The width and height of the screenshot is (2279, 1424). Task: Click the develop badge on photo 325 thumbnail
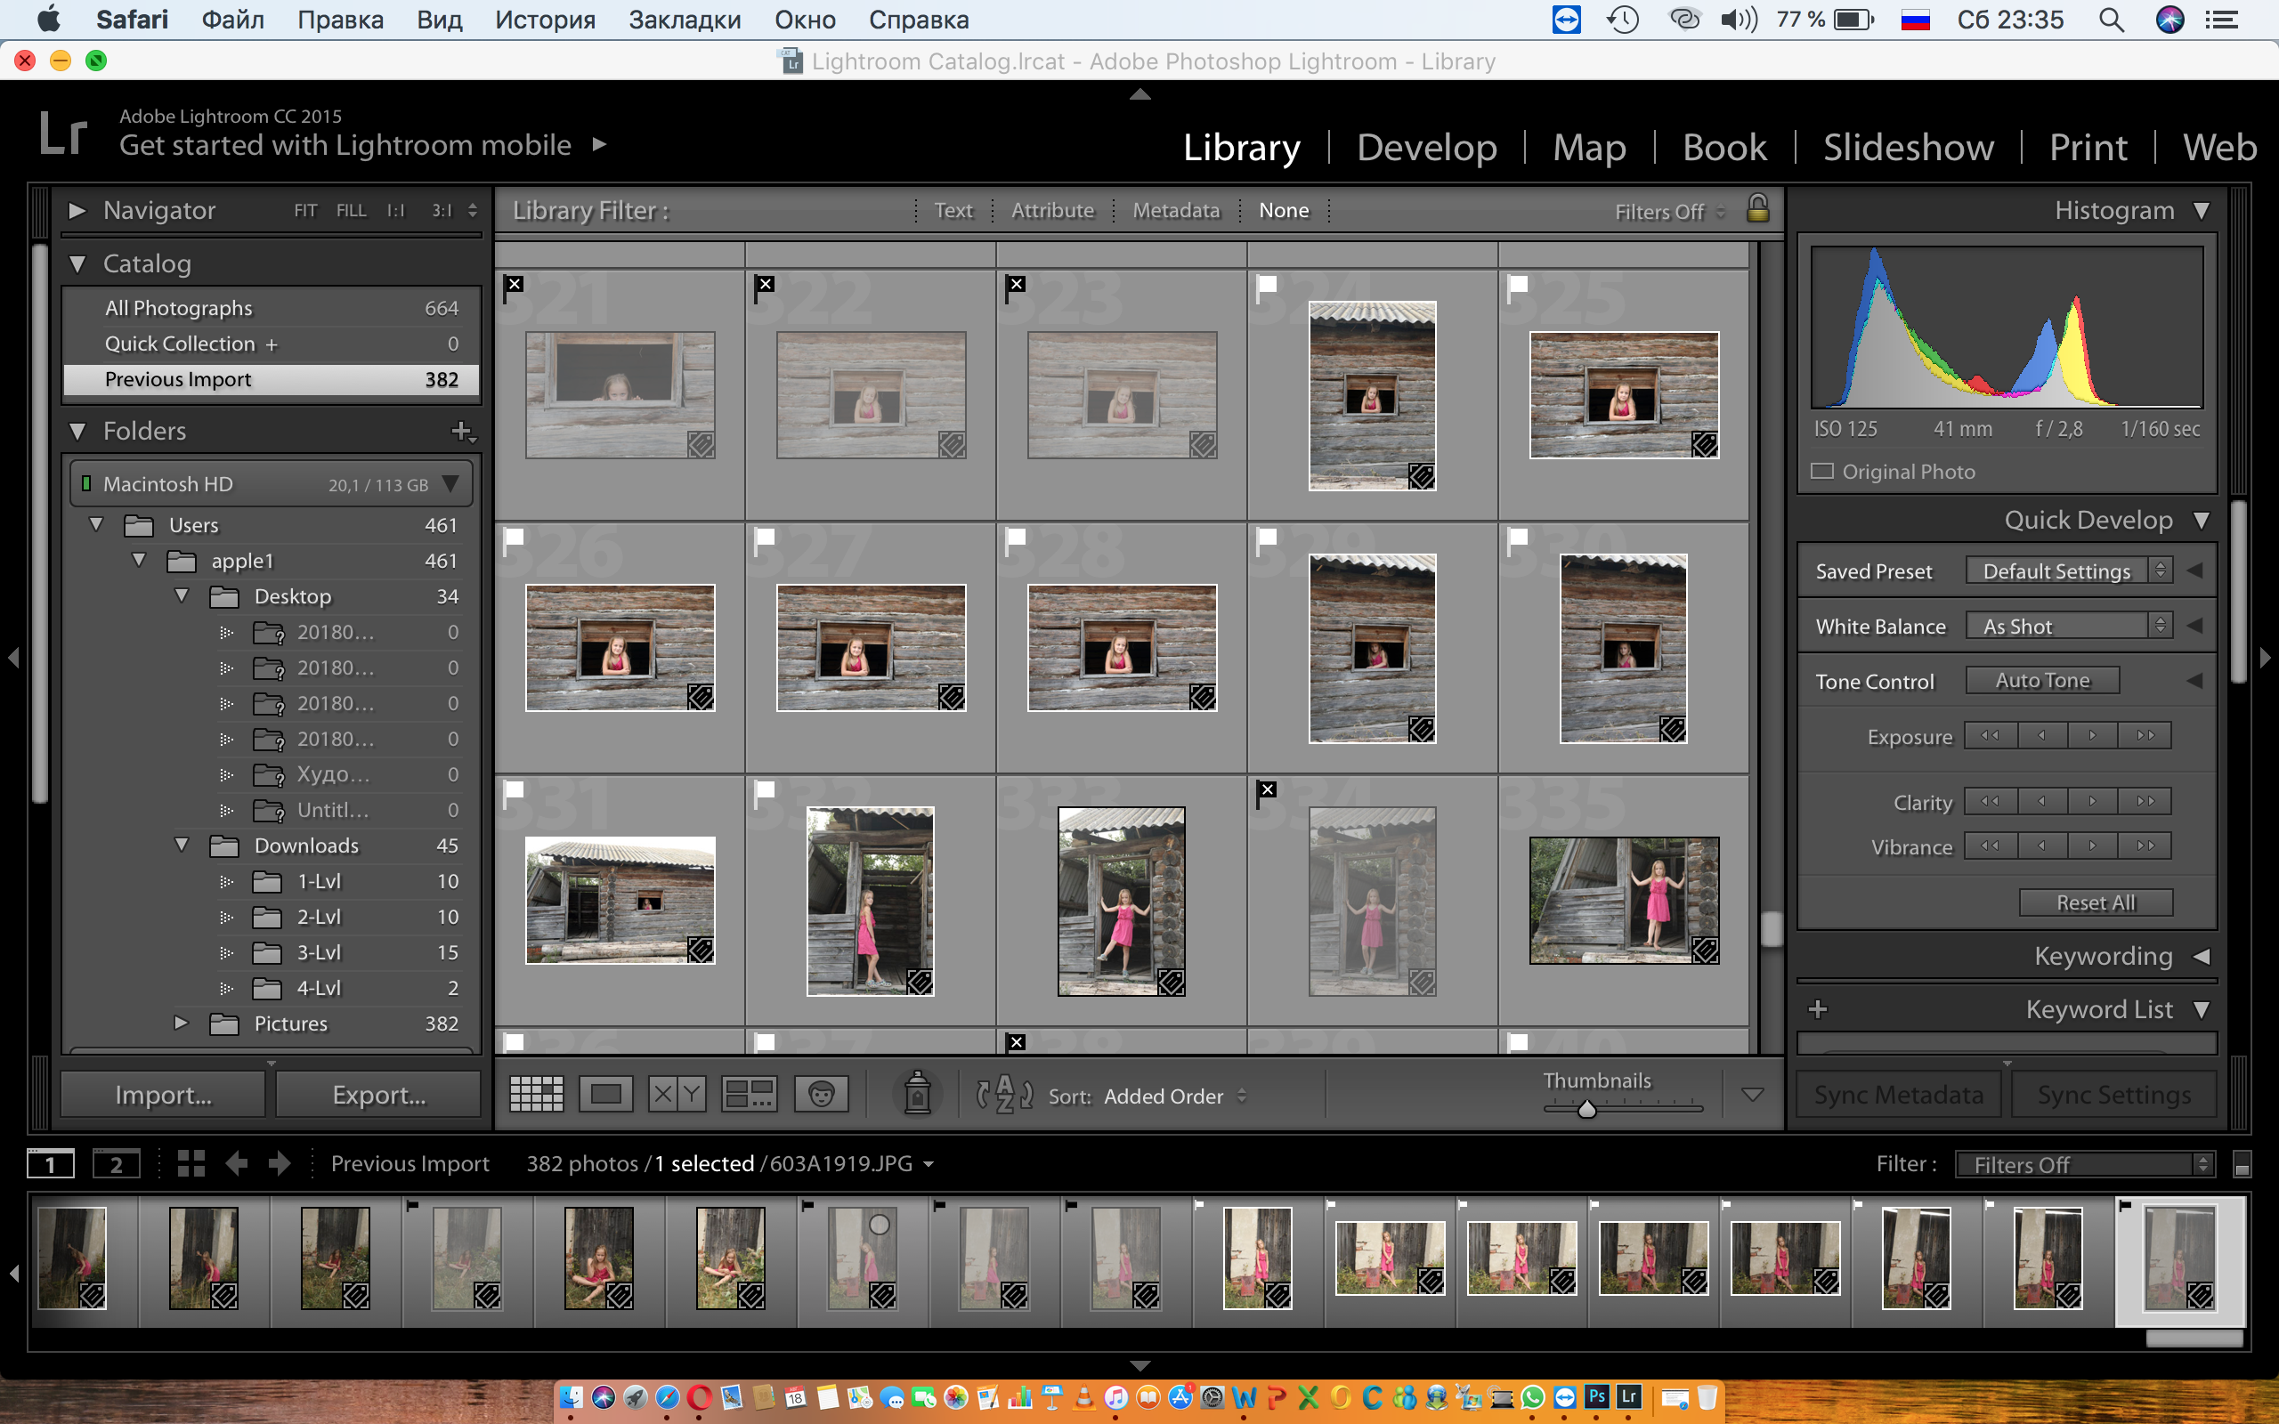(1705, 444)
